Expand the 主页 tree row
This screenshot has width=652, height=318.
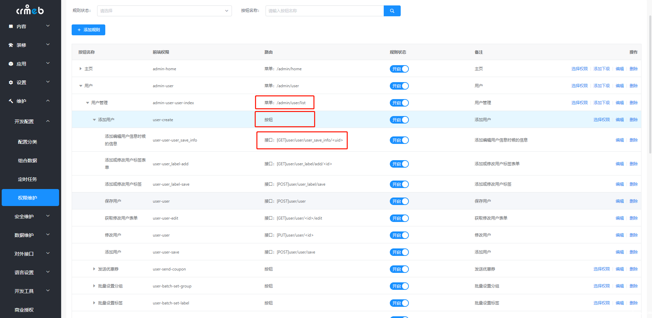point(80,69)
